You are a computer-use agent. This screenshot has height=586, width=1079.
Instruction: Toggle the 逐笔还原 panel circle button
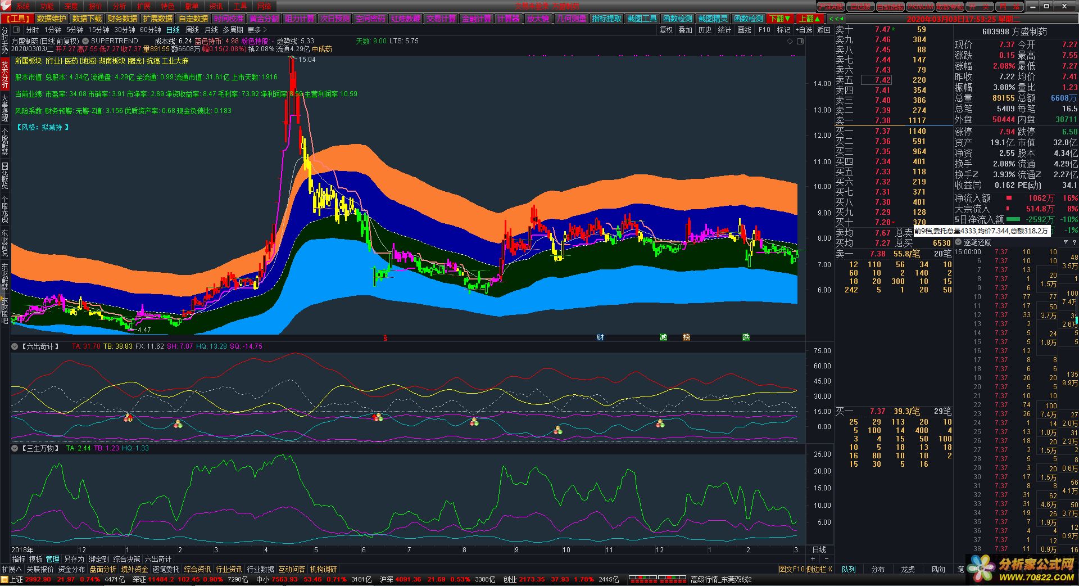coord(959,242)
